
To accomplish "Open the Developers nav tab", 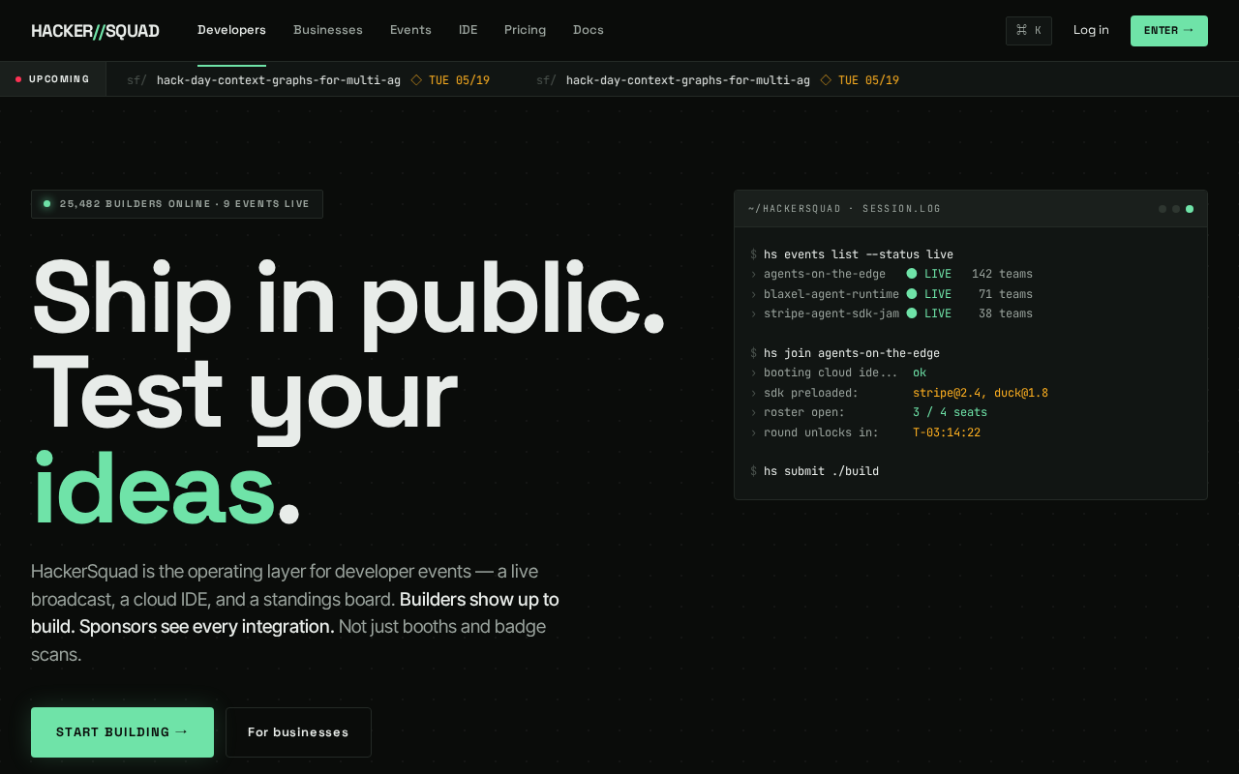I will click(231, 30).
